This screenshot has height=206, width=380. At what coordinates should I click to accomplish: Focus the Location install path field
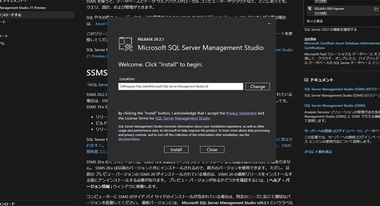(181, 87)
